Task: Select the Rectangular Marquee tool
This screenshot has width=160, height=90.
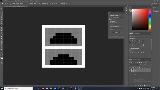Action: (2, 10)
